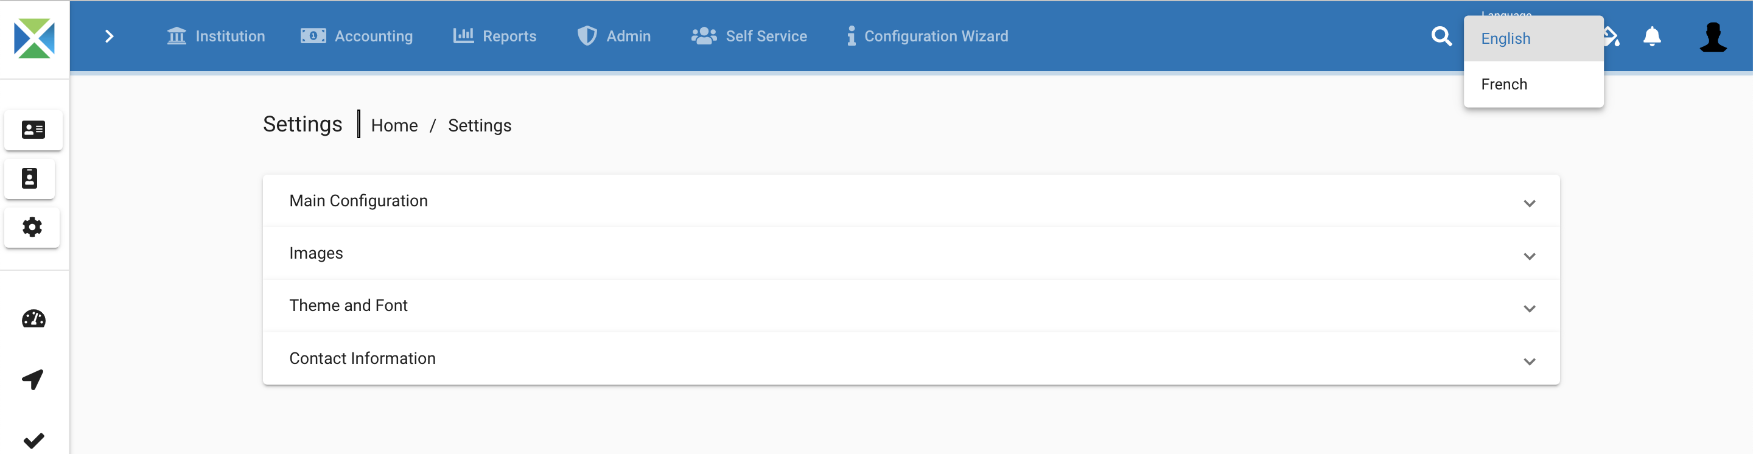Open the gear settings sidebar icon
This screenshot has width=1753, height=454.
[x=32, y=226]
